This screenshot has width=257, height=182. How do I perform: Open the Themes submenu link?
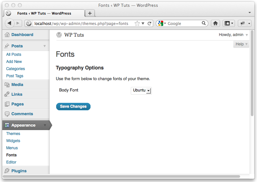pyautogui.click(x=13, y=134)
